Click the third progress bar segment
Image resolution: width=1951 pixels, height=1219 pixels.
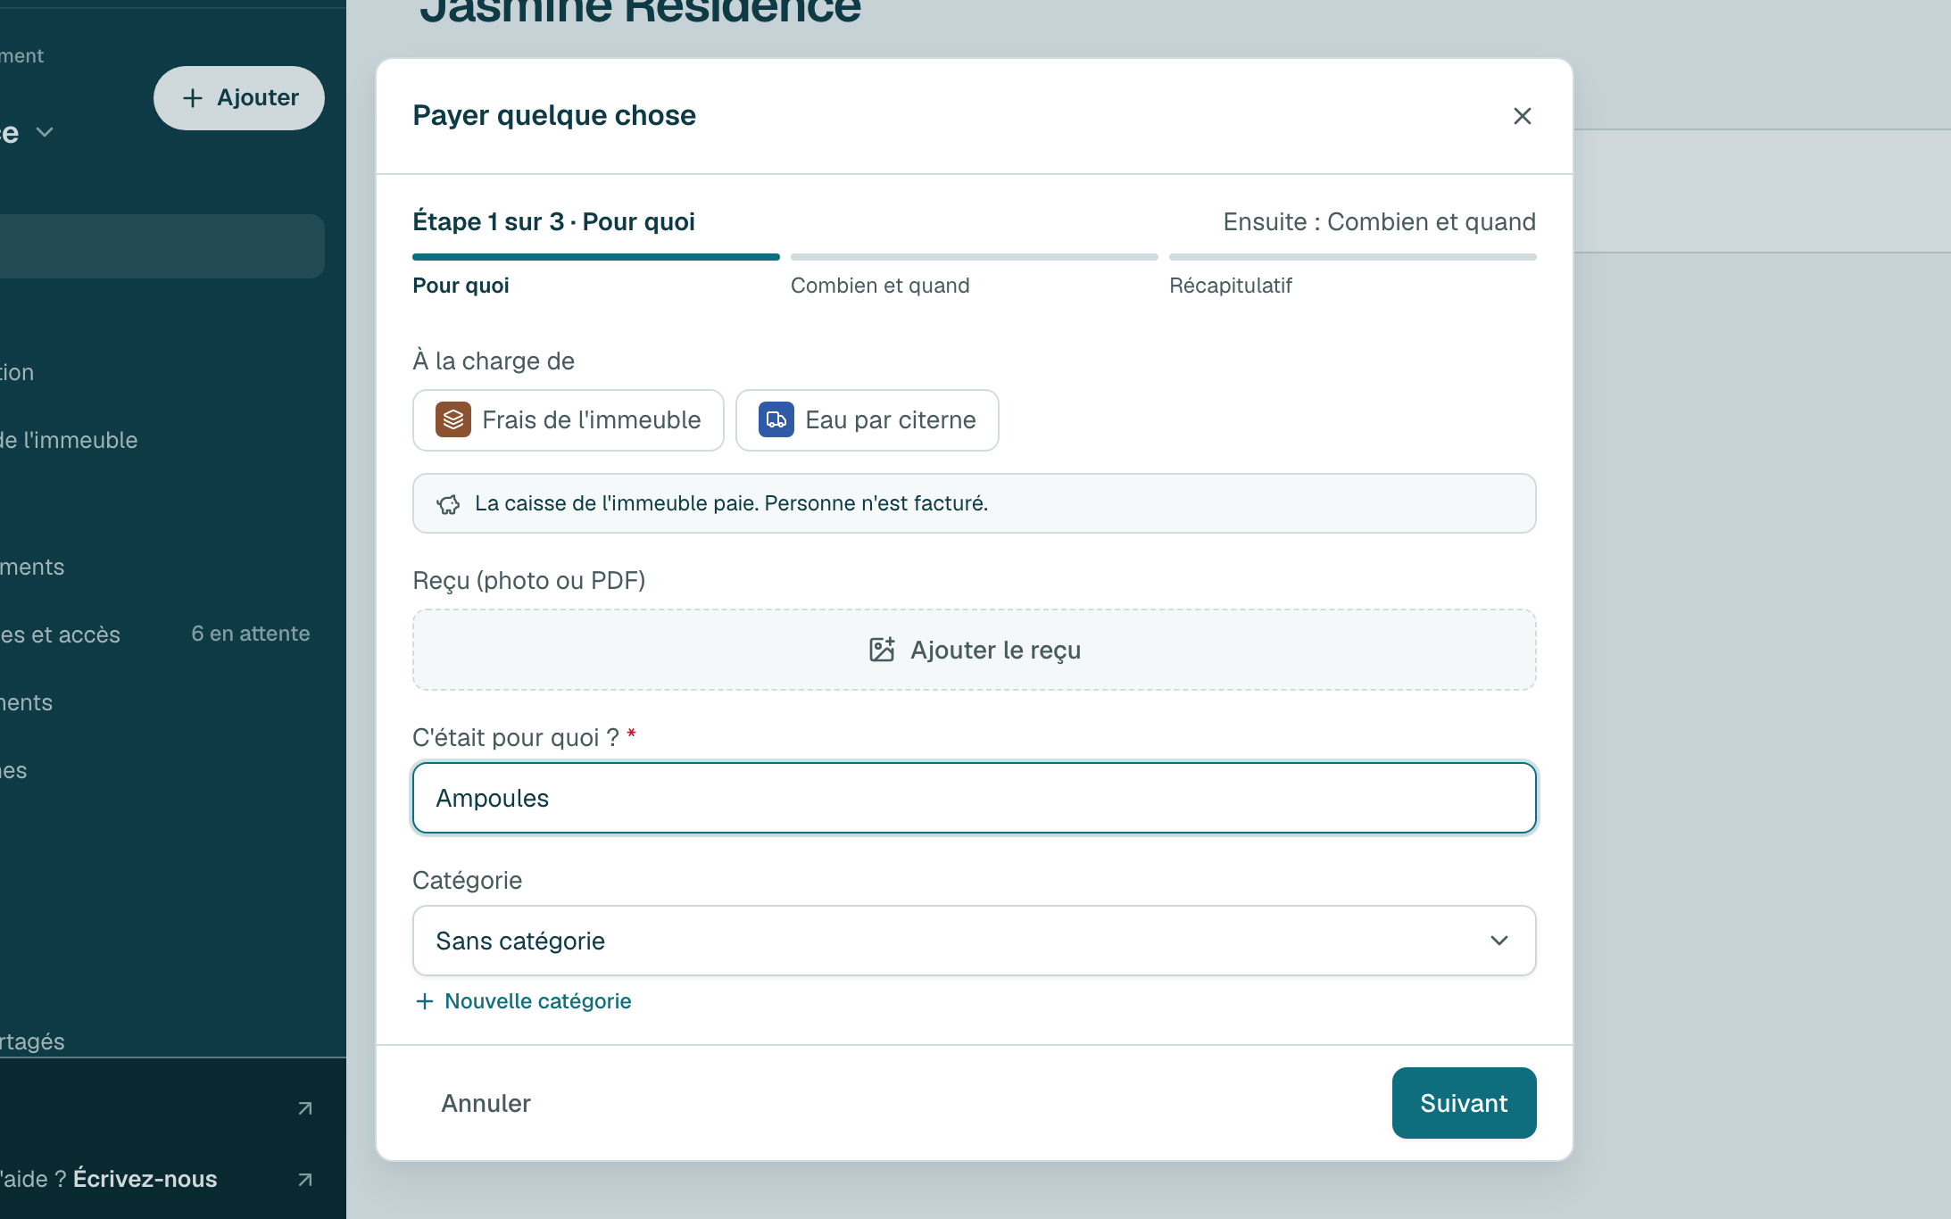[1353, 257]
